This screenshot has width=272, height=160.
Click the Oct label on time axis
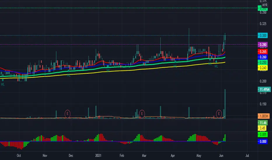tap(19, 156)
